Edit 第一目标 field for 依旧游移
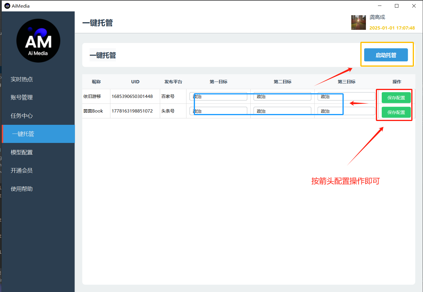 point(218,96)
